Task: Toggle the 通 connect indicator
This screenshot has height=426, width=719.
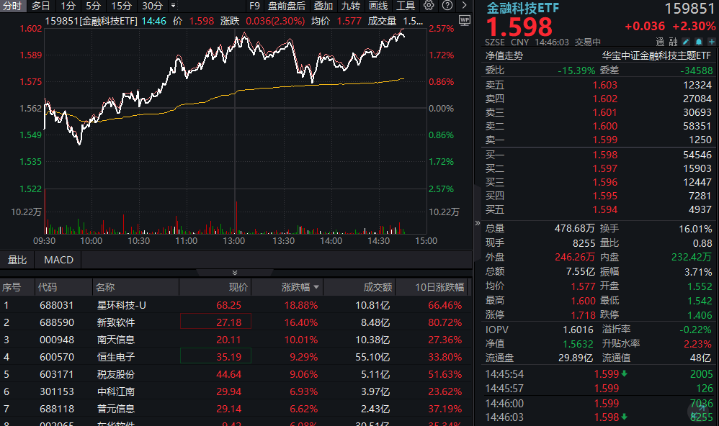Action: (661, 42)
